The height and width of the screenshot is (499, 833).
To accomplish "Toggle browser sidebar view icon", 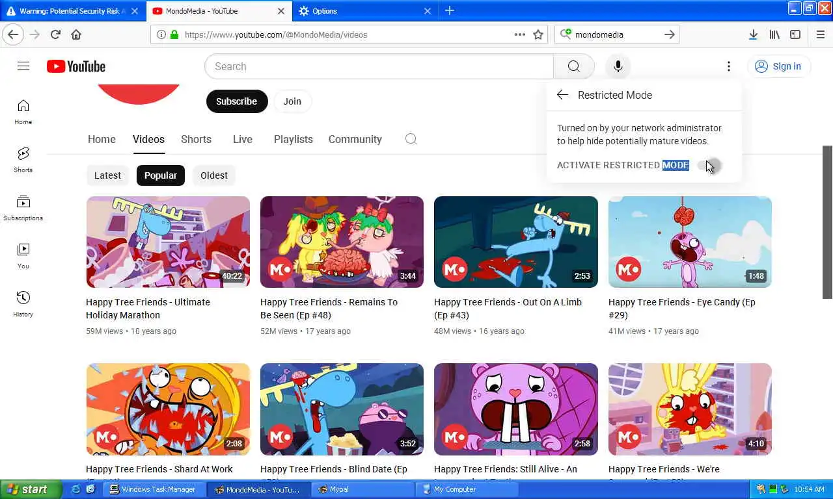I will point(795,34).
